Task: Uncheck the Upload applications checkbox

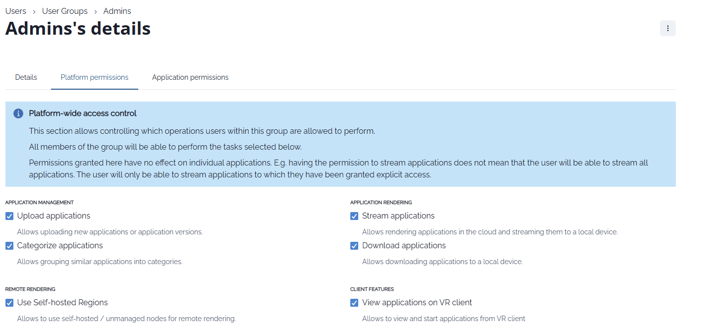Action: coord(9,216)
